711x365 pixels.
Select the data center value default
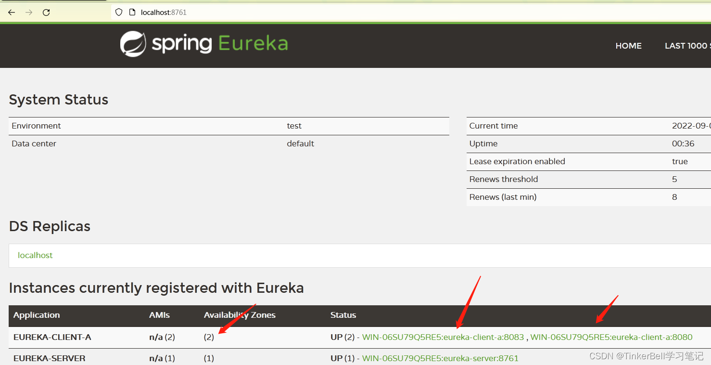click(300, 143)
